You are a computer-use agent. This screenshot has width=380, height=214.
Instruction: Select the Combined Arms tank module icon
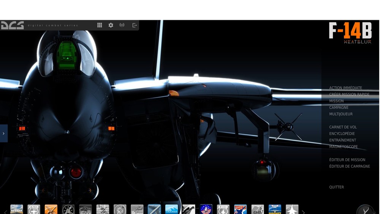137,209
